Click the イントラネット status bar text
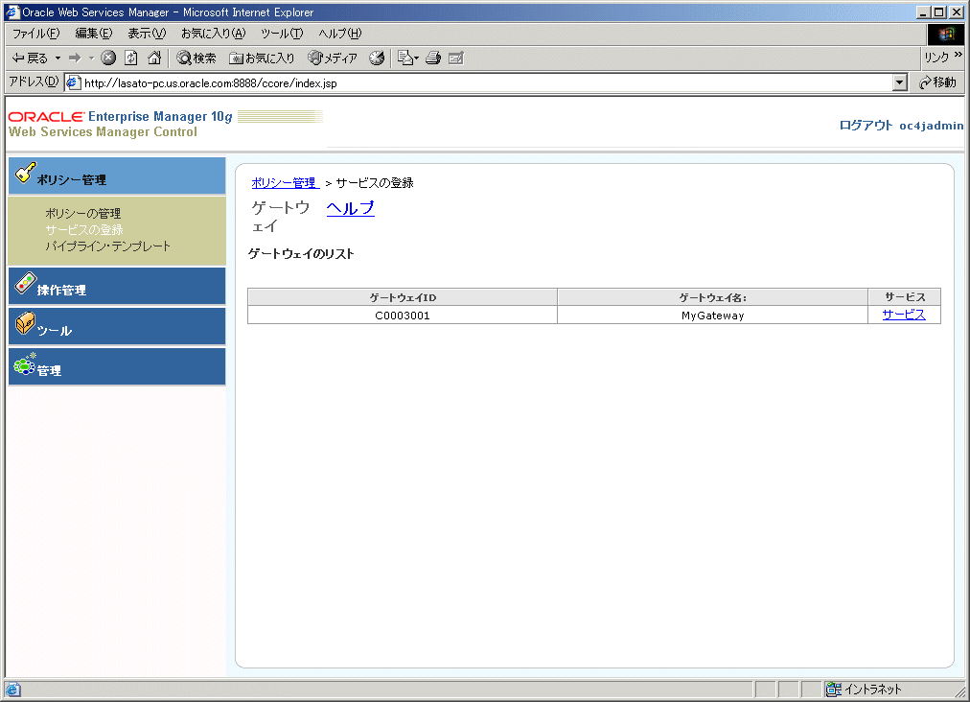Image resolution: width=970 pixels, height=702 pixels. click(x=873, y=689)
